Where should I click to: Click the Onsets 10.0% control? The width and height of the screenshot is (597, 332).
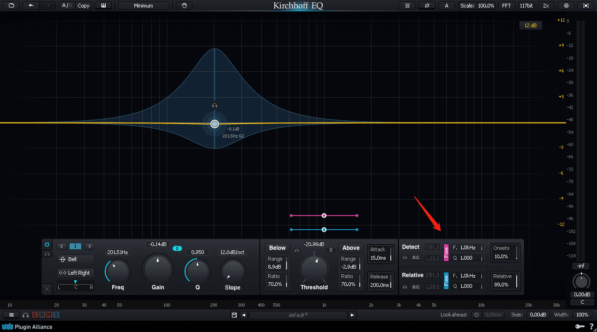505,252
